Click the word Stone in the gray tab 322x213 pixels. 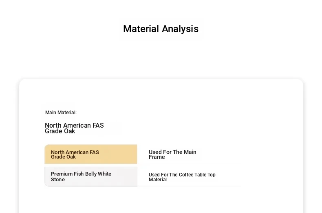(58, 180)
